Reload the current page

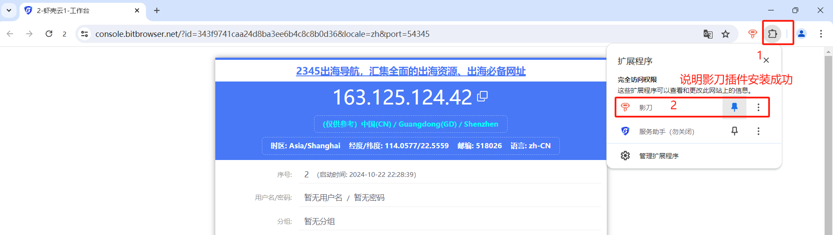pos(49,34)
